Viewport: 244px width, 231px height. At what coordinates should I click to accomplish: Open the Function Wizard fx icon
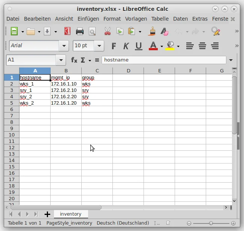pos(74,60)
